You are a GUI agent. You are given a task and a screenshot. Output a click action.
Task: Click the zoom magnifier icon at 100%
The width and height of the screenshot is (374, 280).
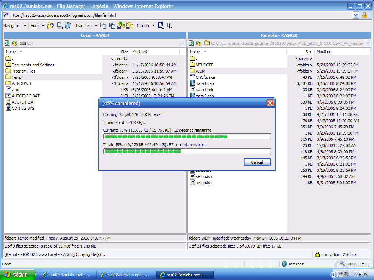point(343,264)
